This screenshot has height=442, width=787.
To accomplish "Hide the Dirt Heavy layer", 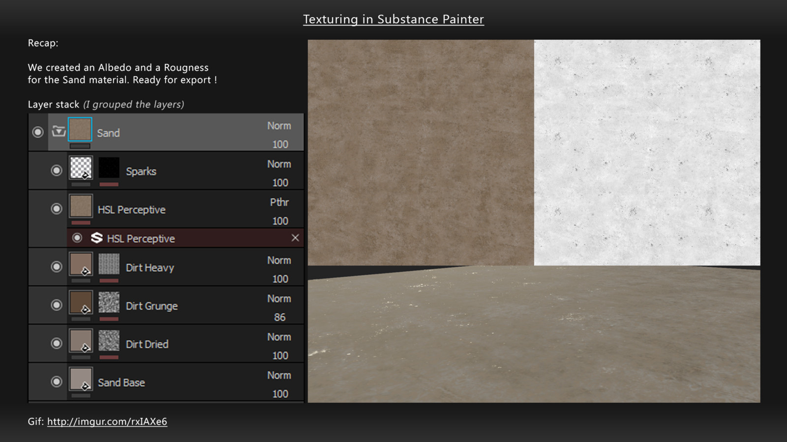I will point(57,267).
